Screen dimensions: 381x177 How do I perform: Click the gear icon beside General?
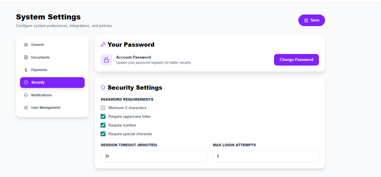26,45
